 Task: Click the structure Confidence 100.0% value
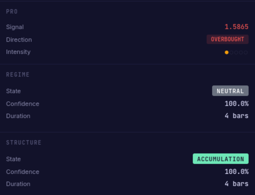pos(236,172)
